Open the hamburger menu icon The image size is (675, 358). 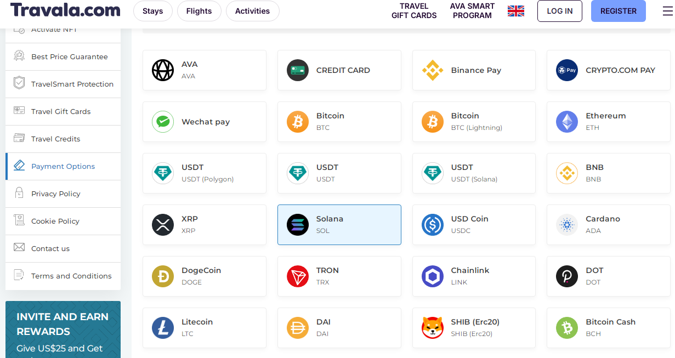click(667, 11)
